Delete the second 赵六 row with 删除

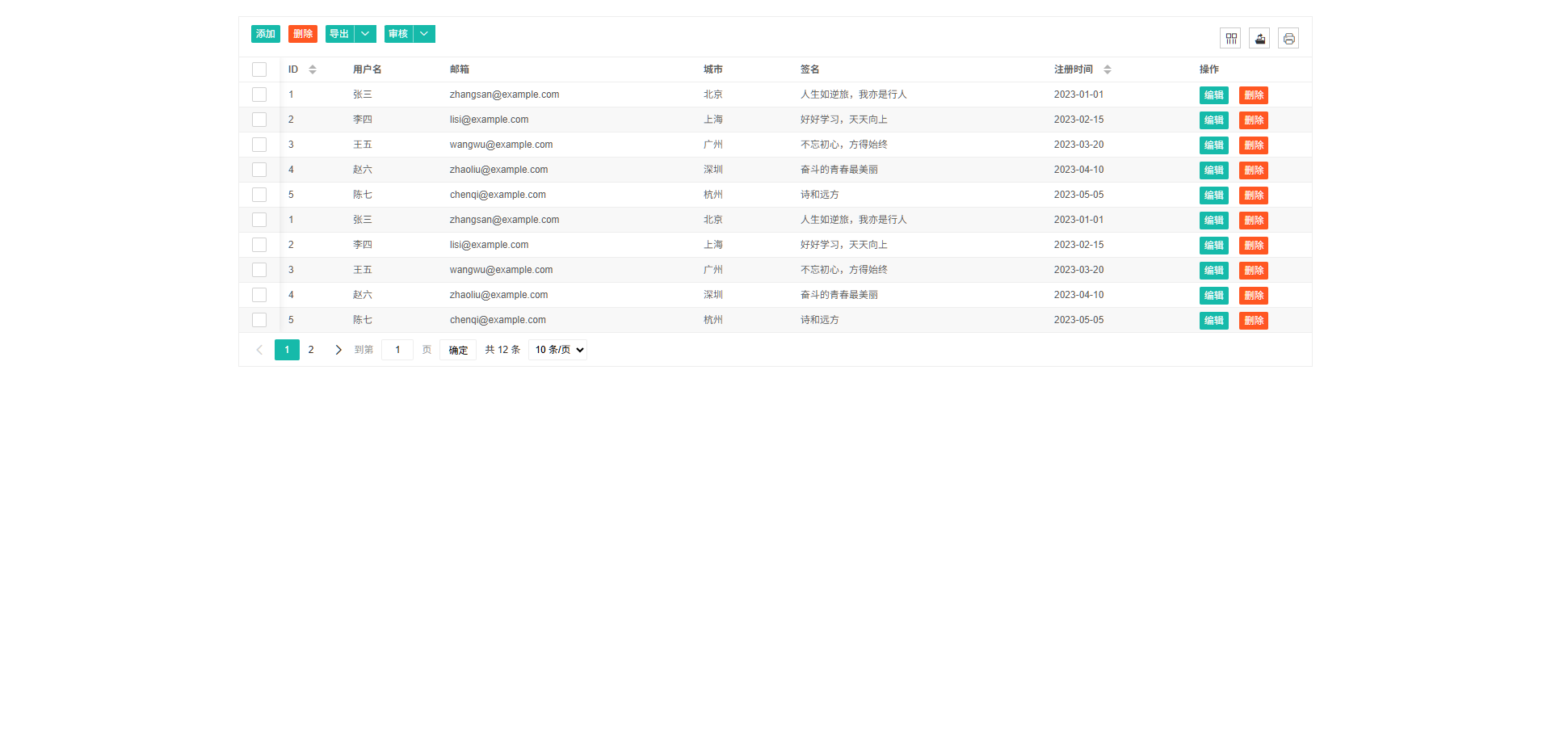pos(1254,296)
